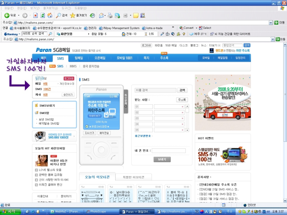Click the IE Forward arrow icon

(x=25, y=16)
